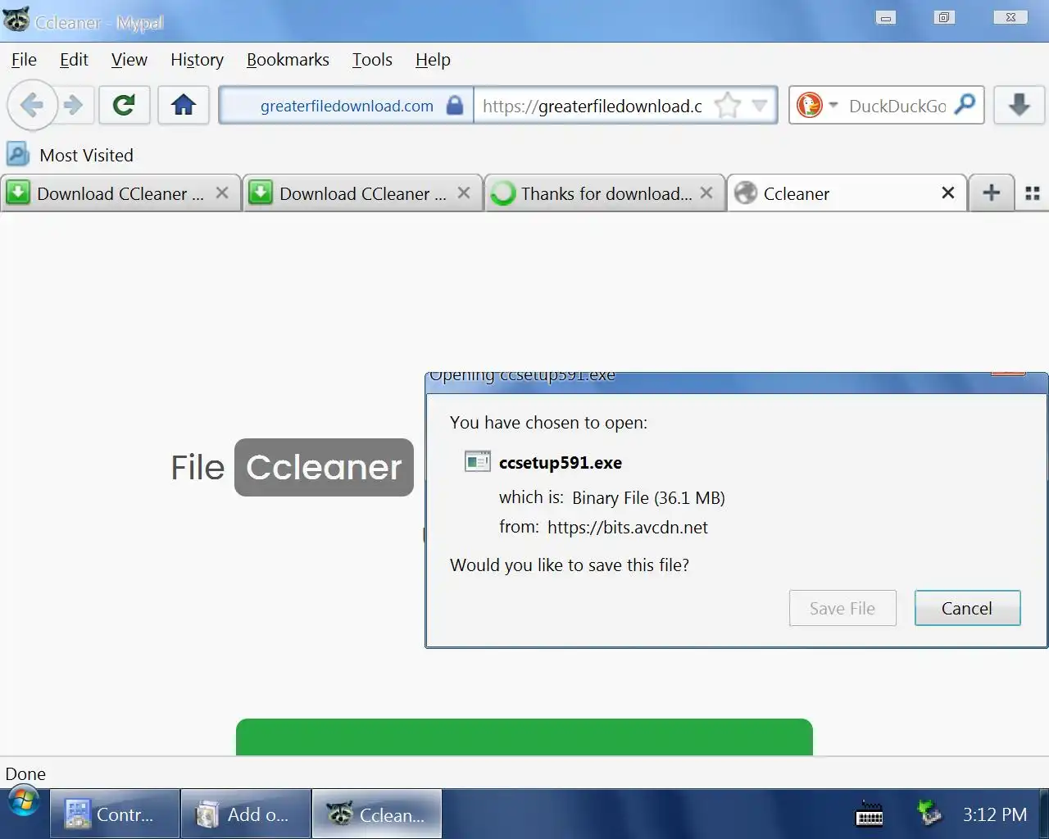Open the URL history dropdown arrow
Screen dimensions: 1049x839
point(760,105)
